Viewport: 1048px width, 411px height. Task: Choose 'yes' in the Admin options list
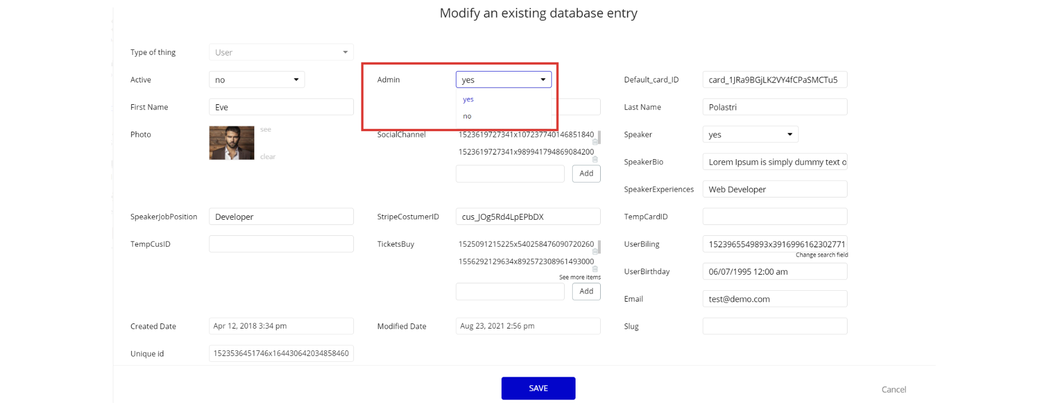pos(468,100)
